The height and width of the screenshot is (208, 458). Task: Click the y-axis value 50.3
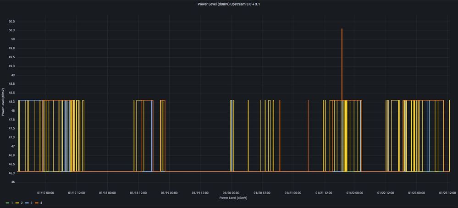(x=11, y=30)
